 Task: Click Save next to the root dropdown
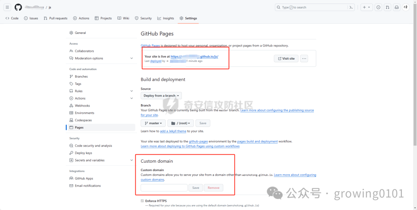coord(203,123)
